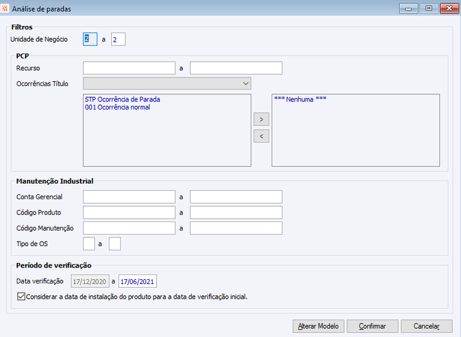Viewport: 461px width, 337px height.
Task: Click the Recurso end field
Action: tap(236, 68)
